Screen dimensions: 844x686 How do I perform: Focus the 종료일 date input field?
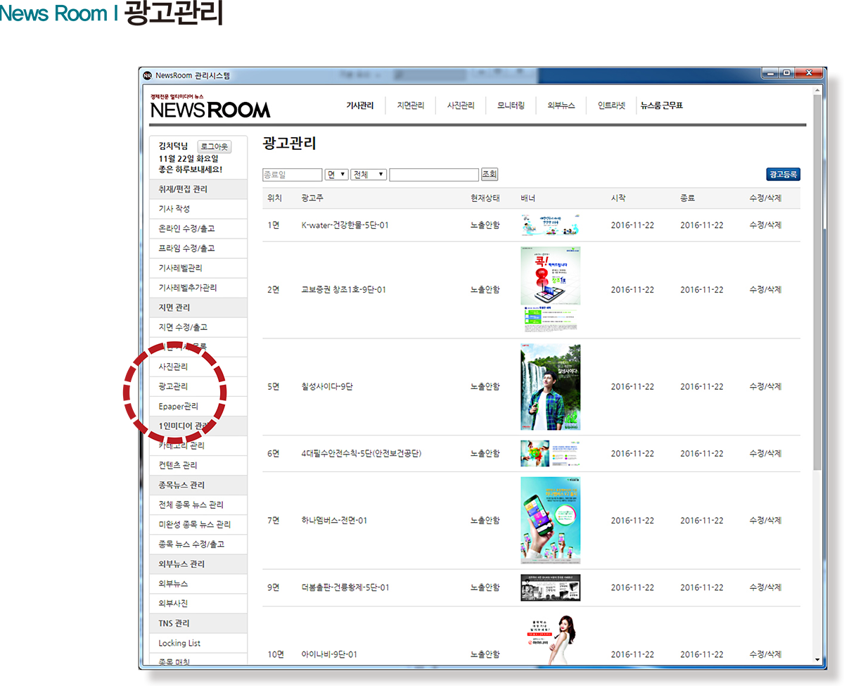coord(292,174)
